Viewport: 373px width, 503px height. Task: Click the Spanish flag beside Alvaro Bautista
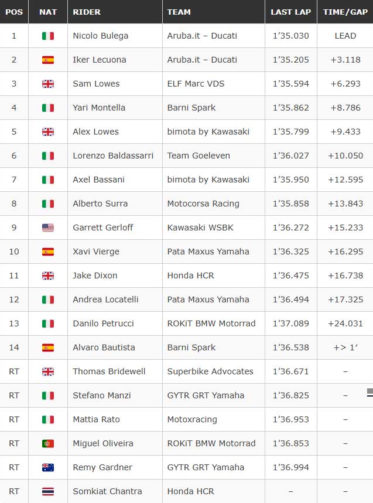click(x=48, y=348)
